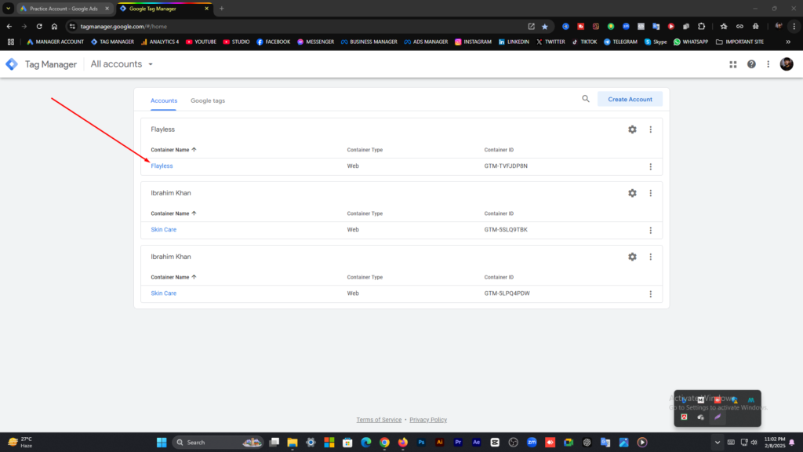This screenshot has height=452, width=803.
Task: Switch to the Accounts tab
Action: point(164,100)
